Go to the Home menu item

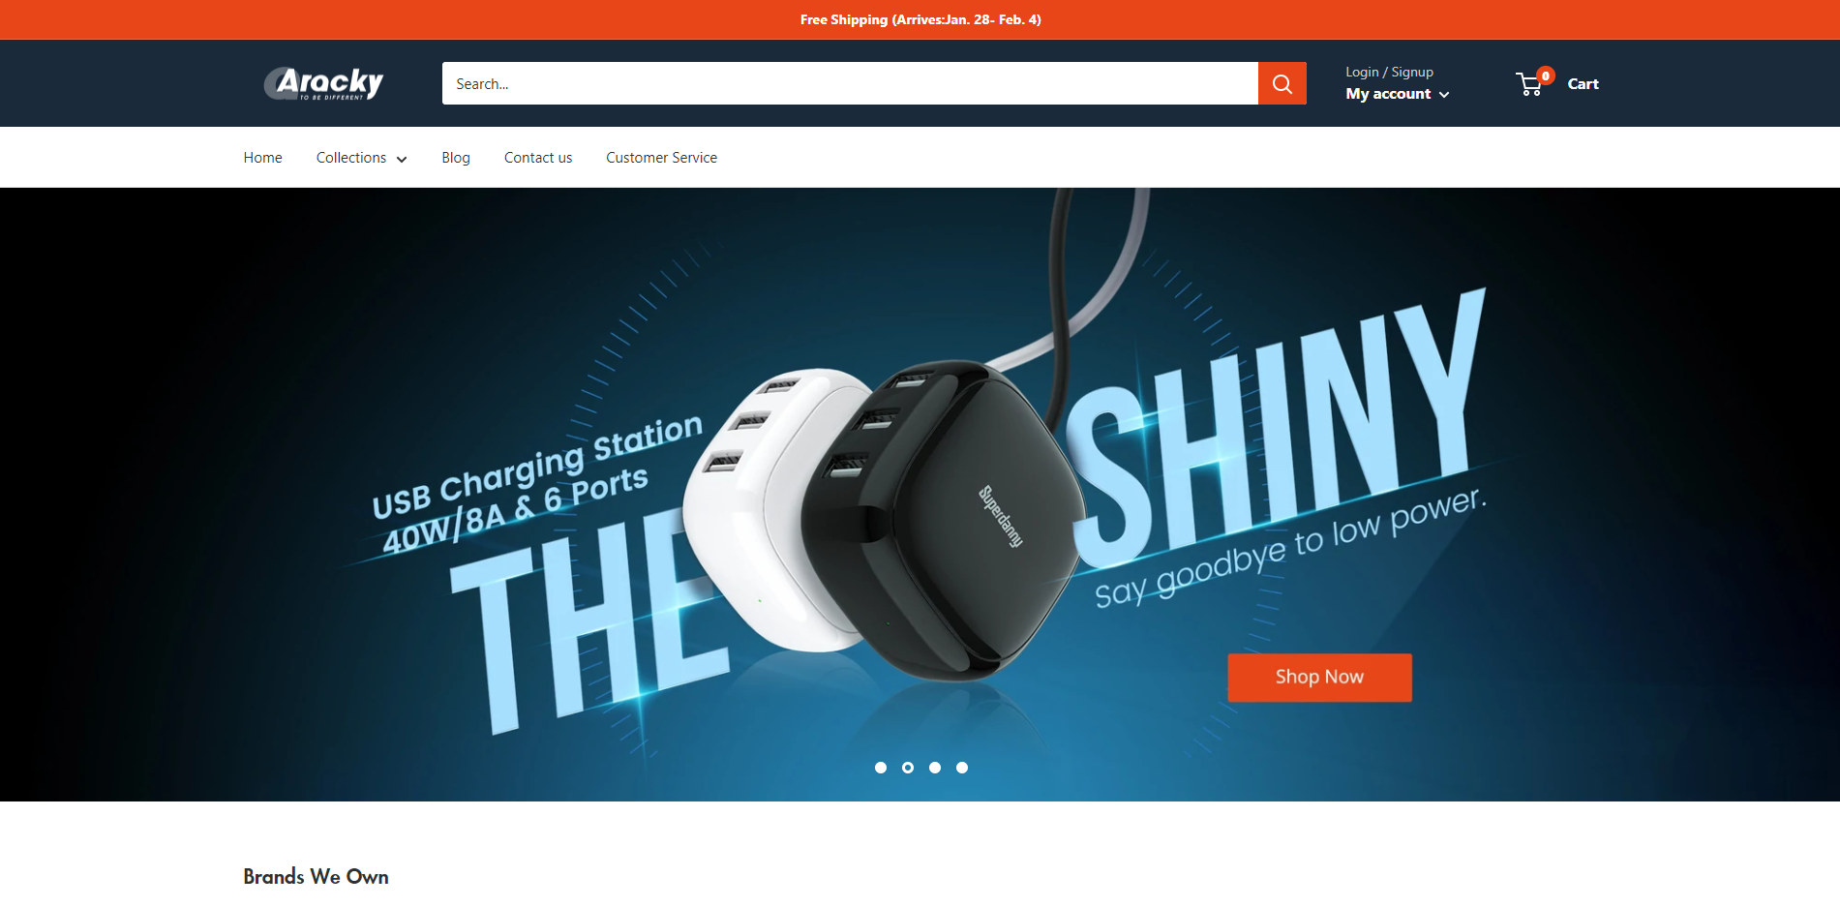(262, 158)
